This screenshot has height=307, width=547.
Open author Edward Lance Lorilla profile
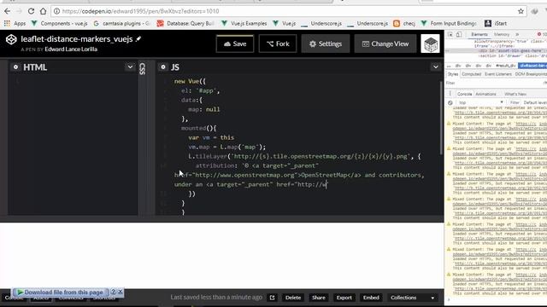[x=71, y=49]
